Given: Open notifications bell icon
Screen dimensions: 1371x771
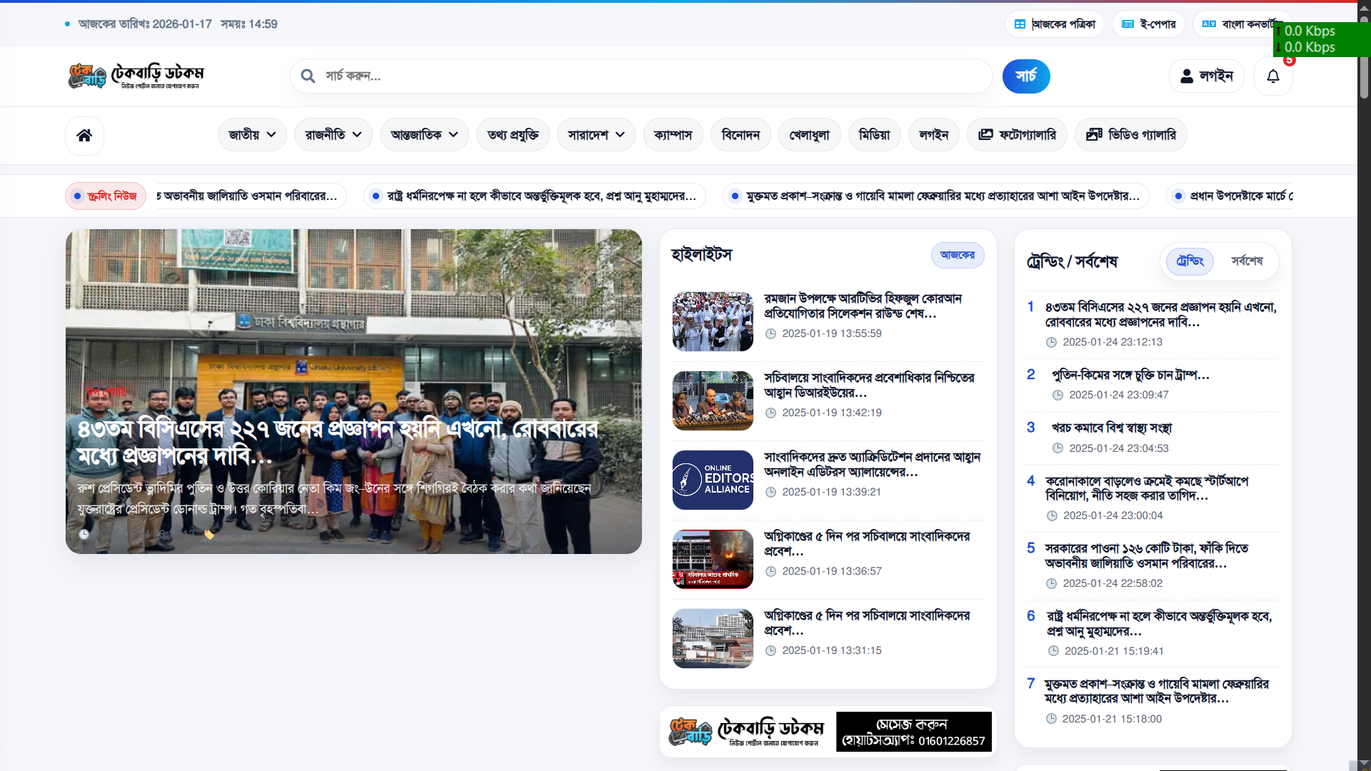Looking at the screenshot, I should tap(1273, 76).
